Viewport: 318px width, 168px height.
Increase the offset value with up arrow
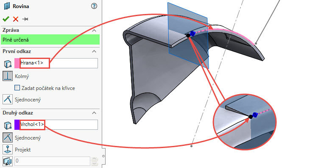click(x=95, y=159)
